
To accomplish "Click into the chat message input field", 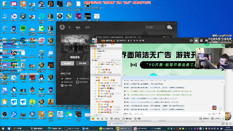I will (x=170, y=114).
